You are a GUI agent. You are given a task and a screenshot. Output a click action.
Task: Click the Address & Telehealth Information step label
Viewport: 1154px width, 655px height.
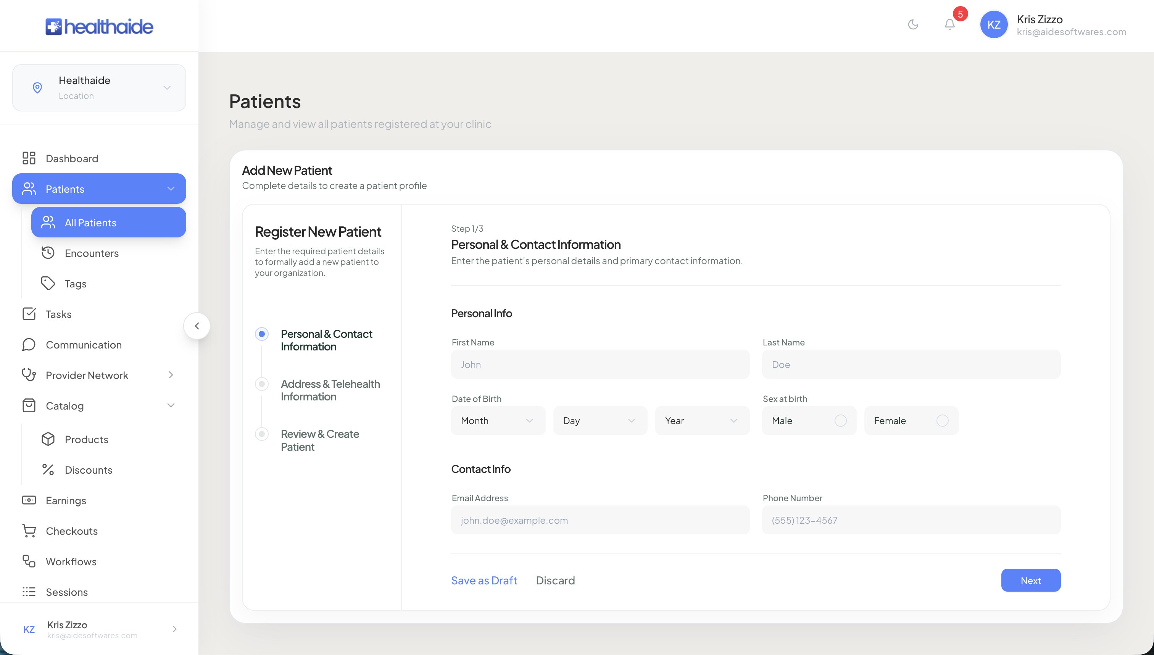pos(330,390)
